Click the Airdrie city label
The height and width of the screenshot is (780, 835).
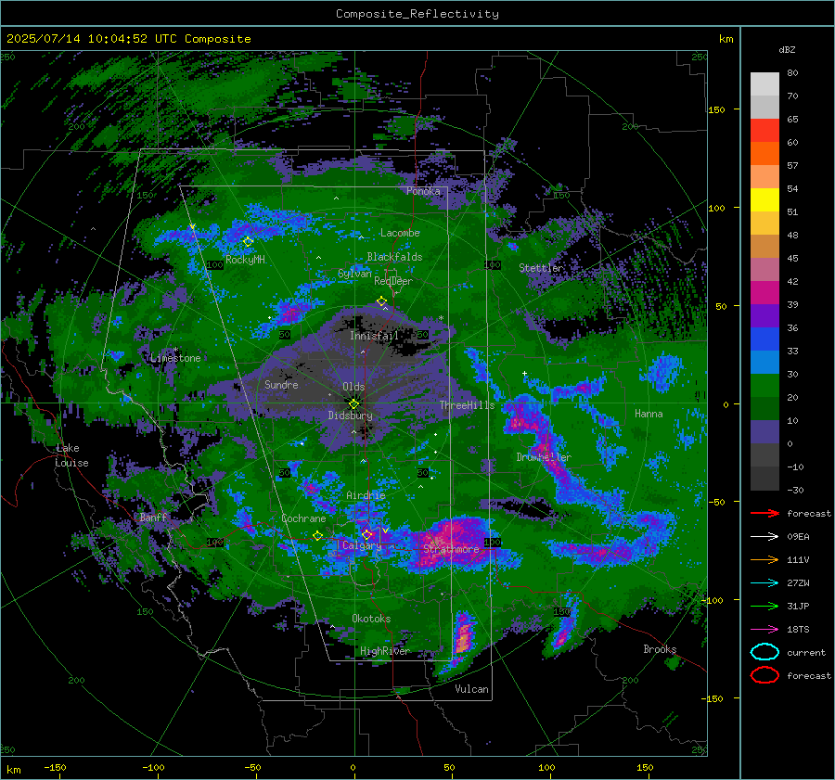[366, 495]
